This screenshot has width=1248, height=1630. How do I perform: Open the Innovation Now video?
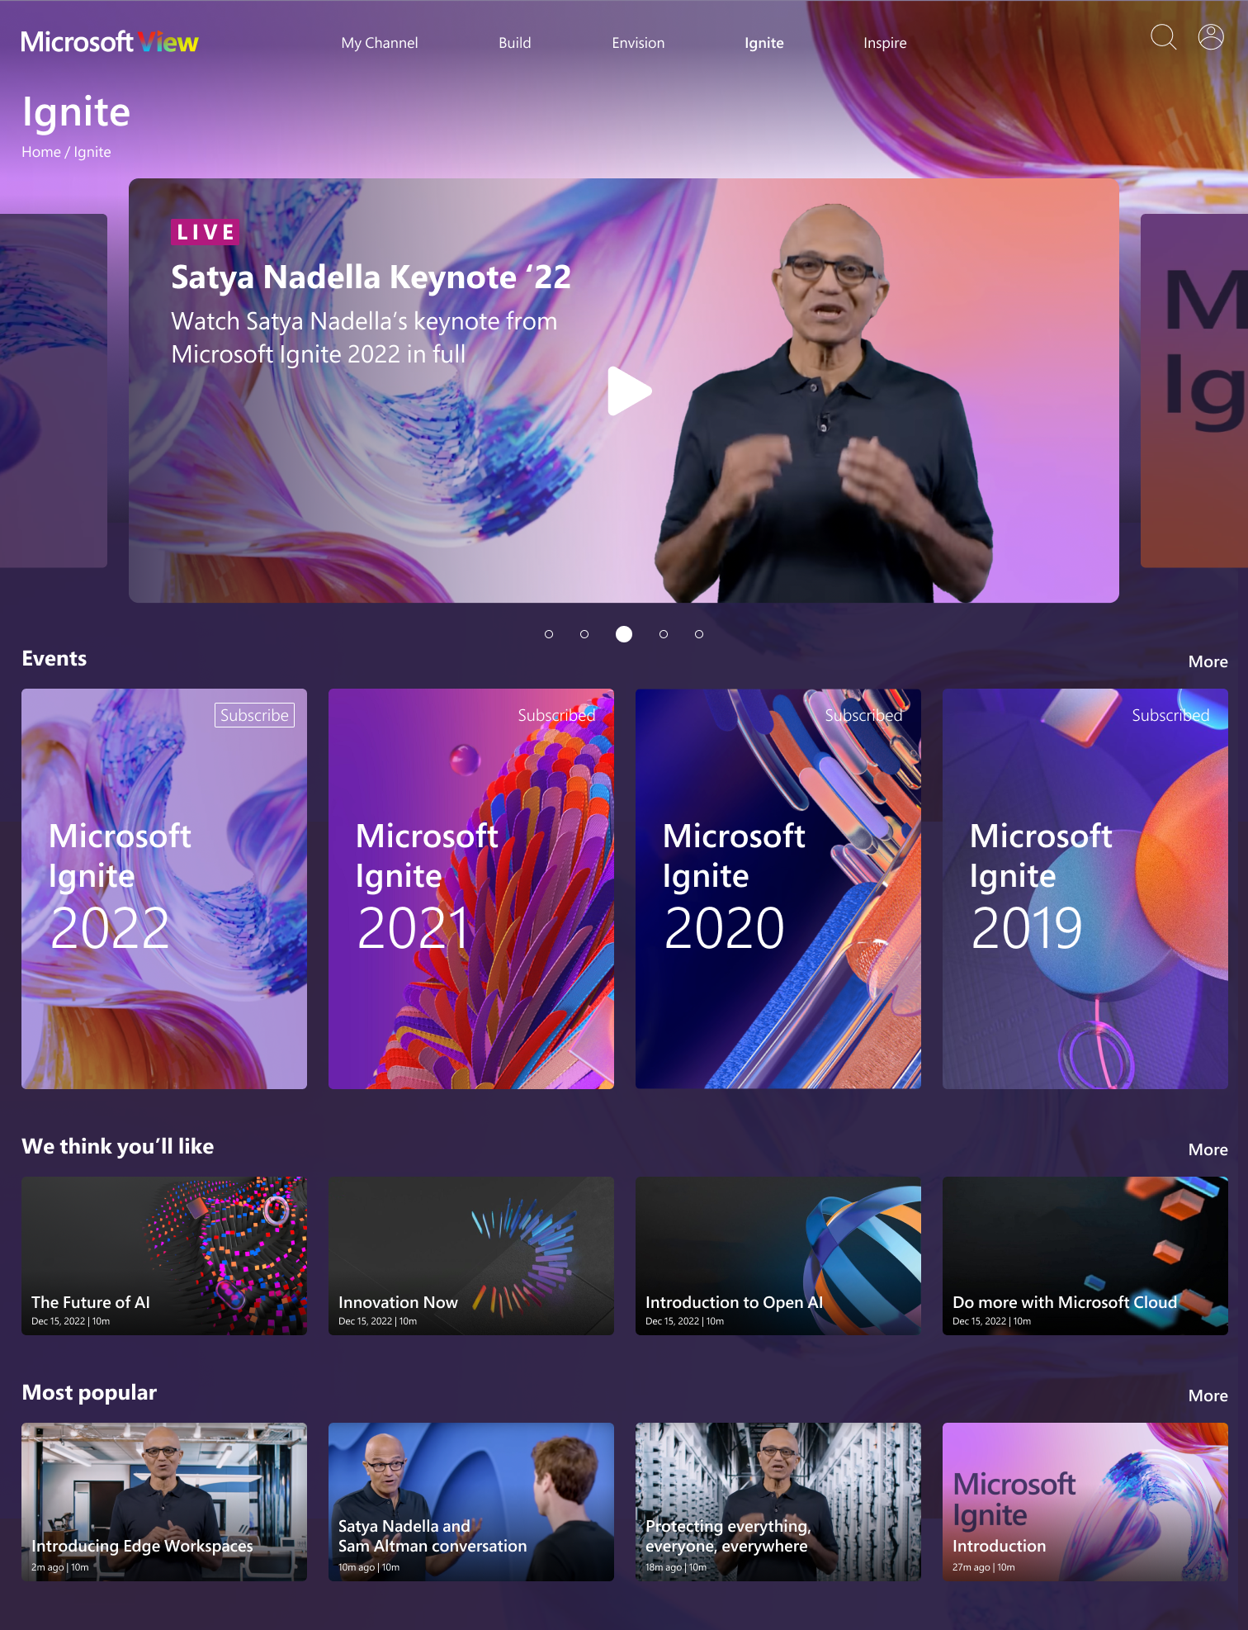point(471,1256)
